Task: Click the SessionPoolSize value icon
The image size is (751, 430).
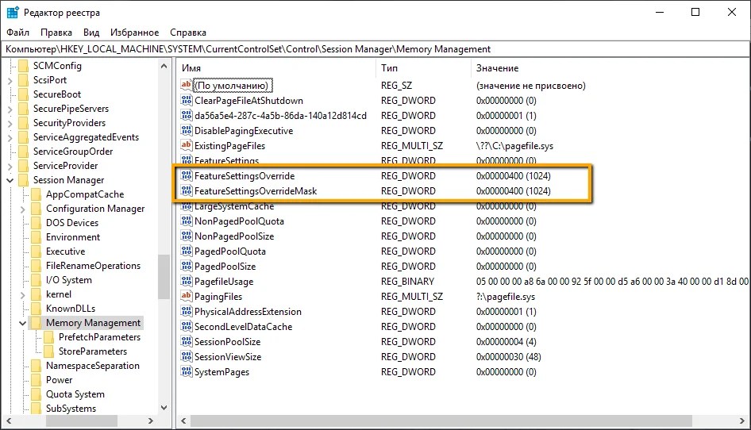Action: coord(187,341)
